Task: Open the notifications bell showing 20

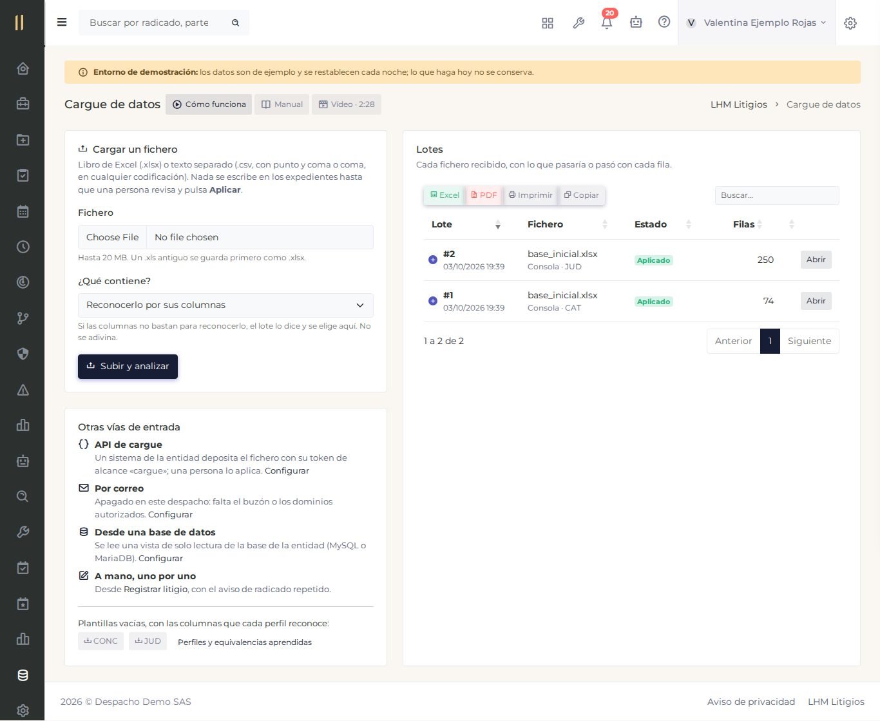Action: click(x=607, y=23)
